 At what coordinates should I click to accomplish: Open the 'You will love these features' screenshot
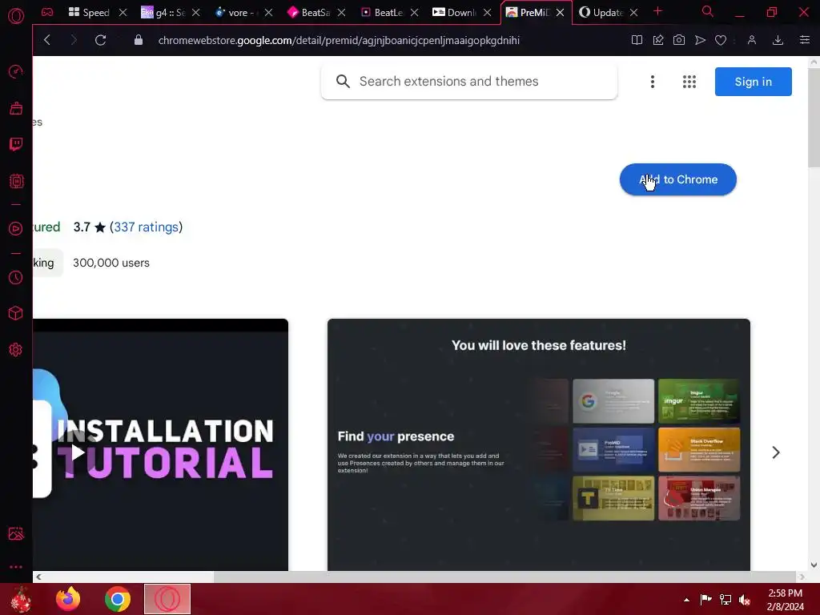coord(539,444)
